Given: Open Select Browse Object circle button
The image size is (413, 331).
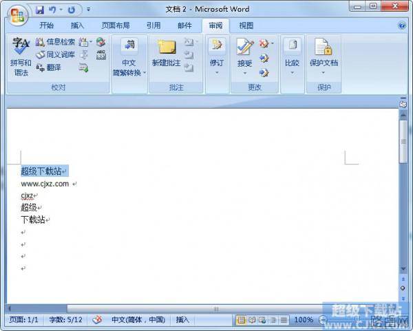Looking at the screenshot, I should 403,288.
